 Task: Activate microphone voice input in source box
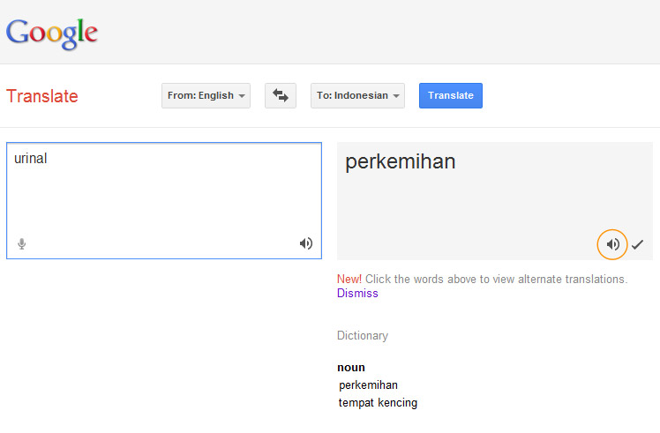[x=22, y=243]
